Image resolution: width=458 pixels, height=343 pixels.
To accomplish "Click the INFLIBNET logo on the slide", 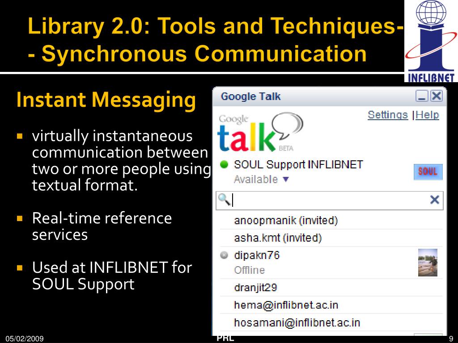I will click(x=431, y=41).
